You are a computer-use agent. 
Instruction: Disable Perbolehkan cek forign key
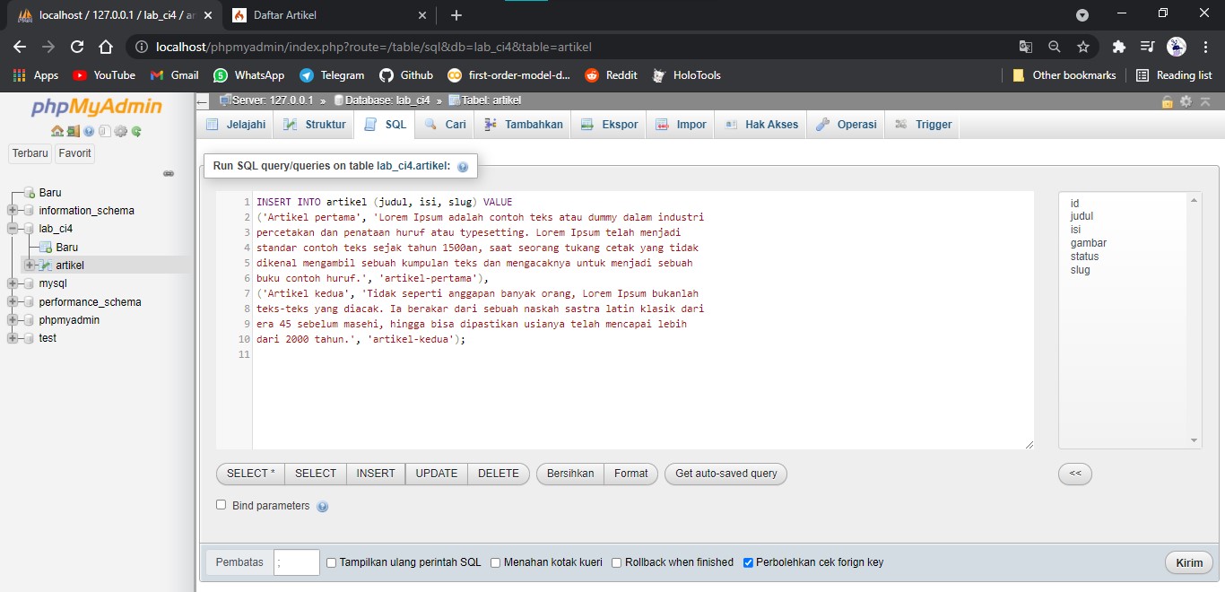pos(749,562)
